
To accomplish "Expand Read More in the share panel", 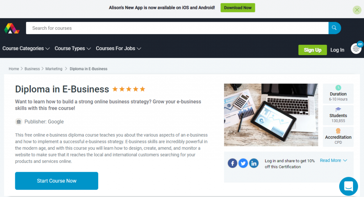I will tap(333, 160).
